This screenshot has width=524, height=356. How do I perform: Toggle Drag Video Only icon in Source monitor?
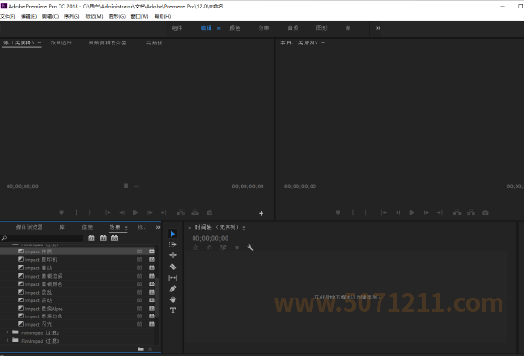coord(126,186)
